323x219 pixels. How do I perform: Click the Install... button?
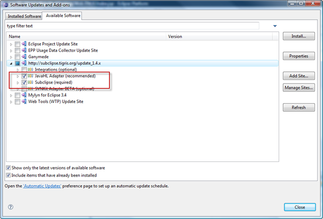point(299,36)
